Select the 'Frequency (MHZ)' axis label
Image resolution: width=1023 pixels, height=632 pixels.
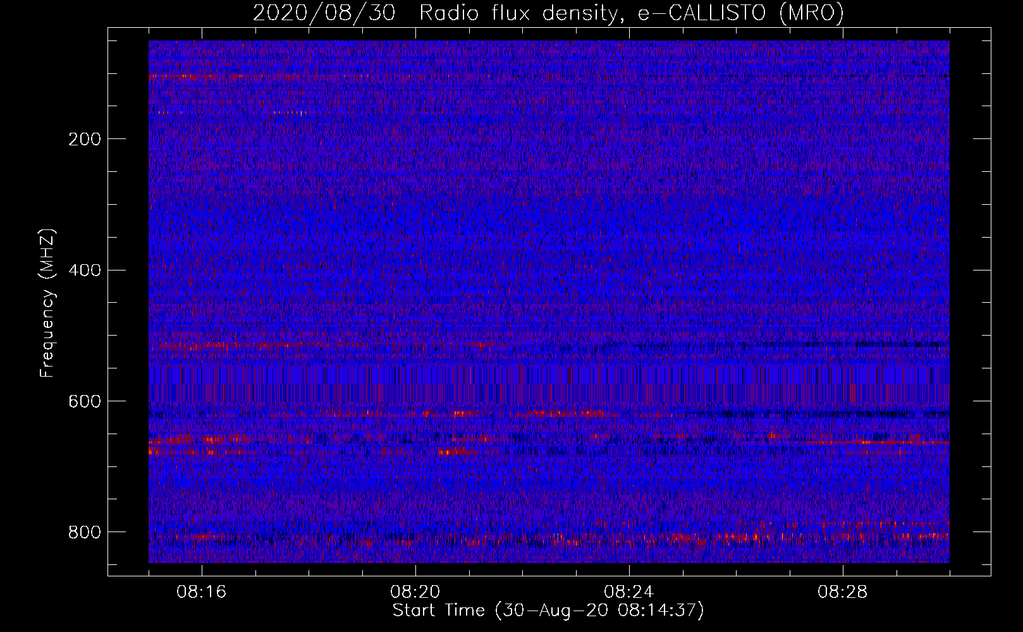47,303
